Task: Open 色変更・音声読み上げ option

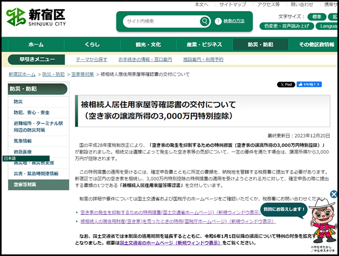Action: coord(287,26)
